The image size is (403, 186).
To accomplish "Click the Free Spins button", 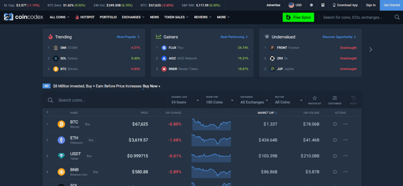I will click(x=298, y=17).
